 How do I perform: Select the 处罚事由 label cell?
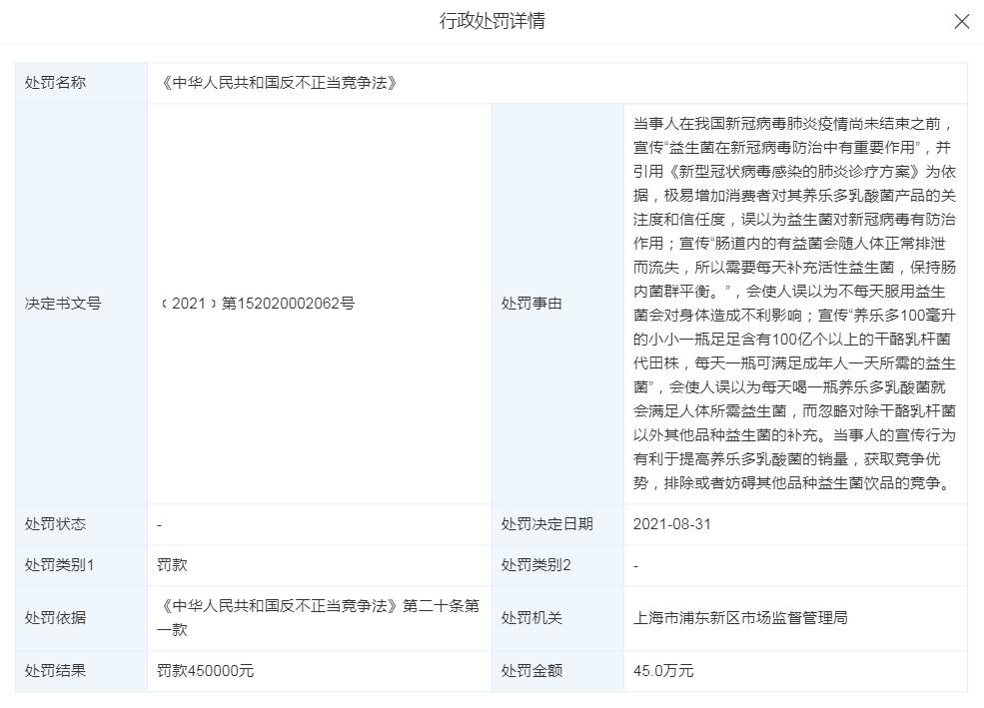557,304
